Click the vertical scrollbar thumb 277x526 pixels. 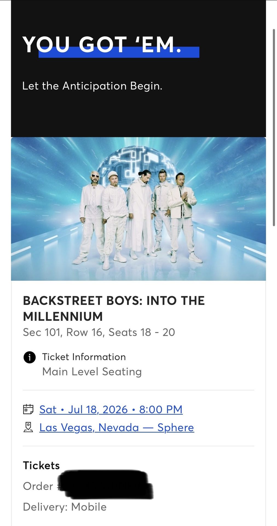273,127
